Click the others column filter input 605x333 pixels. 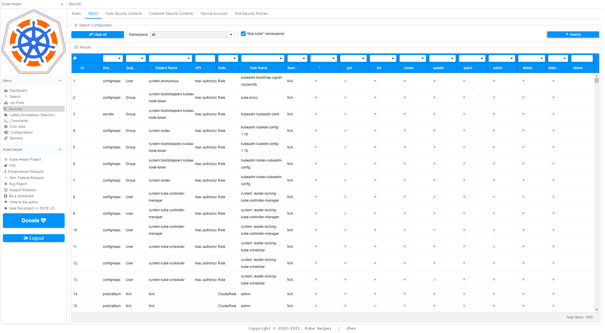pos(582,58)
